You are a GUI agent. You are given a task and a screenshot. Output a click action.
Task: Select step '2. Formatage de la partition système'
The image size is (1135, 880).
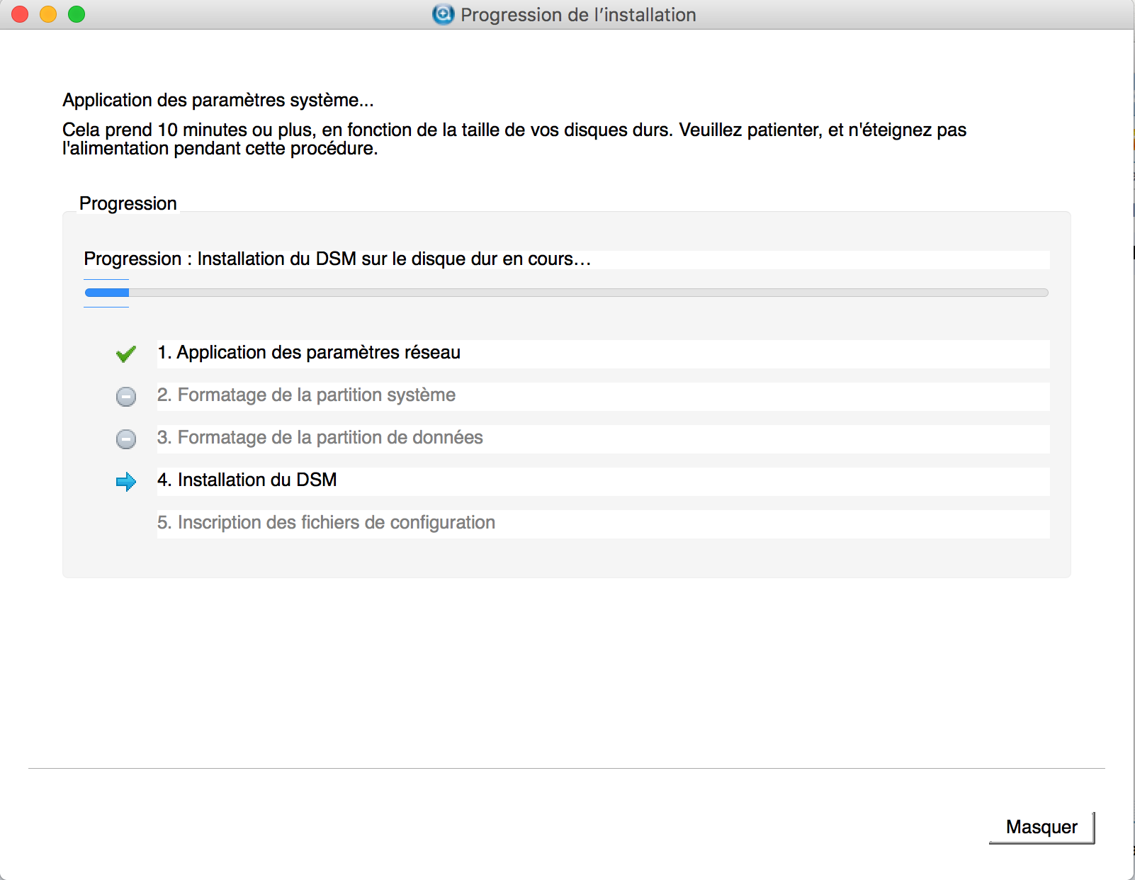[603, 396]
